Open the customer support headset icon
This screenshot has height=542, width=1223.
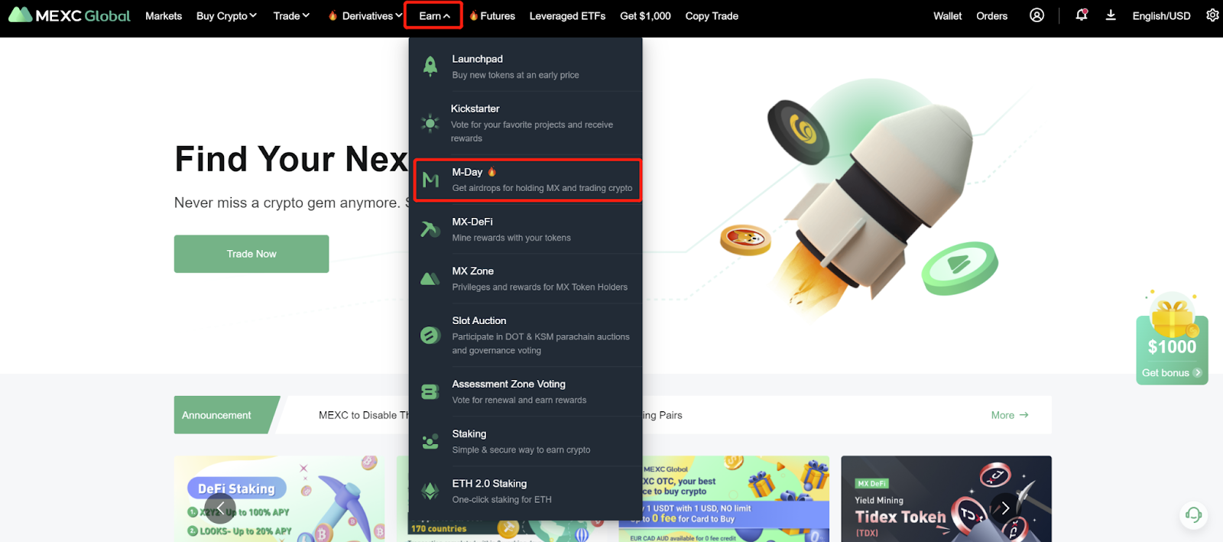(x=1193, y=514)
